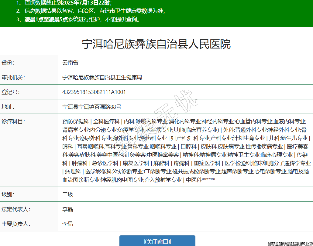Click the maintenance notice 凌晨1点至凌晨5点
This screenshot has height=246, width=313.
[x=46, y=20]
